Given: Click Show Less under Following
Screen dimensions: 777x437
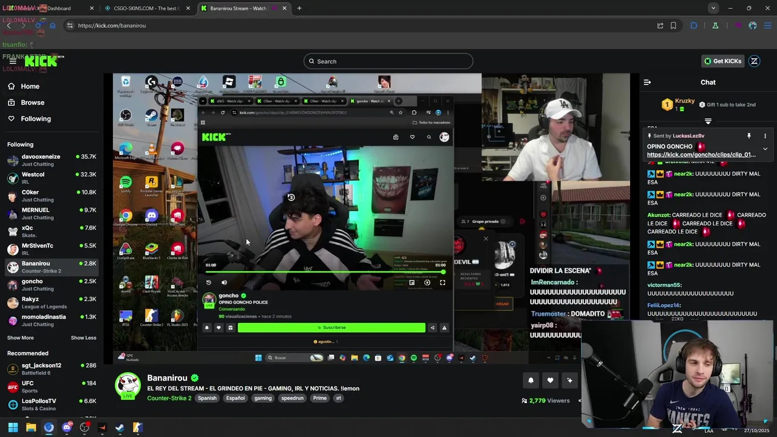Looking at the screenshot, I should [83, 338].
